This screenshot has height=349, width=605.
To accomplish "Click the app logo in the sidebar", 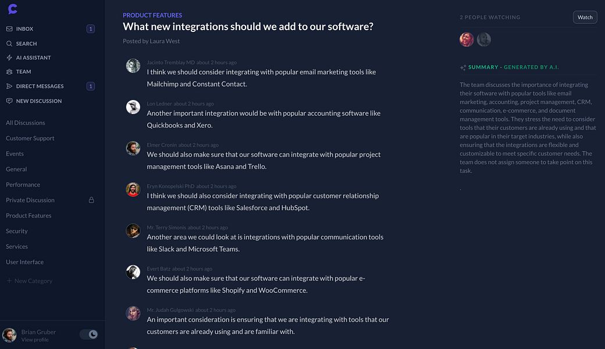I will pos(13,9).
